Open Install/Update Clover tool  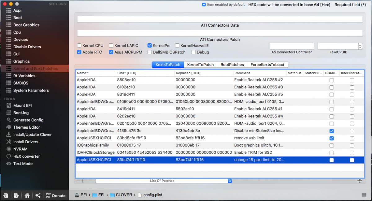(x=33, y=135)
